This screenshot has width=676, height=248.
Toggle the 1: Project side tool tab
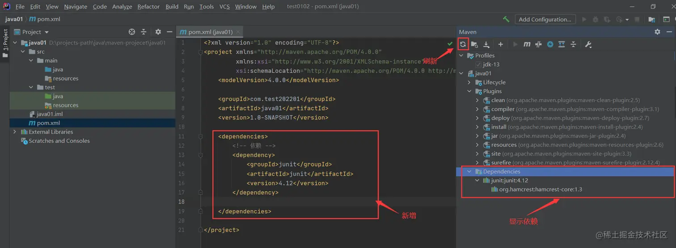click(x=5, y=43)
